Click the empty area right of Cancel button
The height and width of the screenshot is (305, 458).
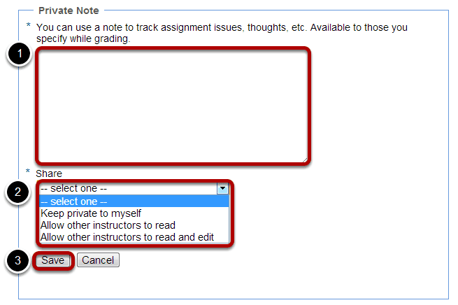click(263, 260)
